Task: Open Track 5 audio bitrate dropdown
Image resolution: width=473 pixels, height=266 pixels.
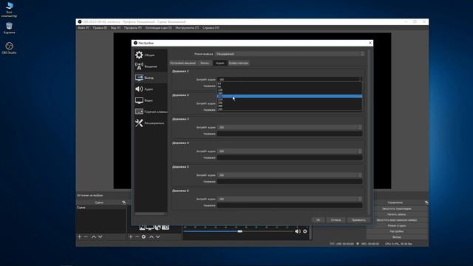Action: [290, 175]
